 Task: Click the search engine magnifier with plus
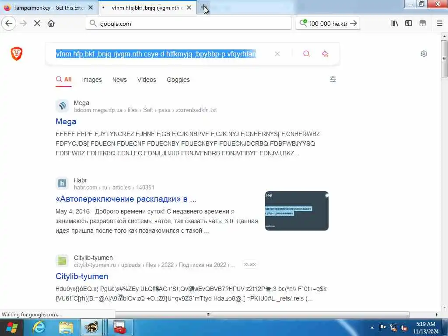click(303, 23)
